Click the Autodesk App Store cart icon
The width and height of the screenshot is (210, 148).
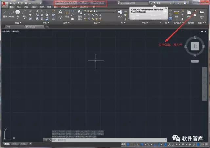(x=174, y=3)
